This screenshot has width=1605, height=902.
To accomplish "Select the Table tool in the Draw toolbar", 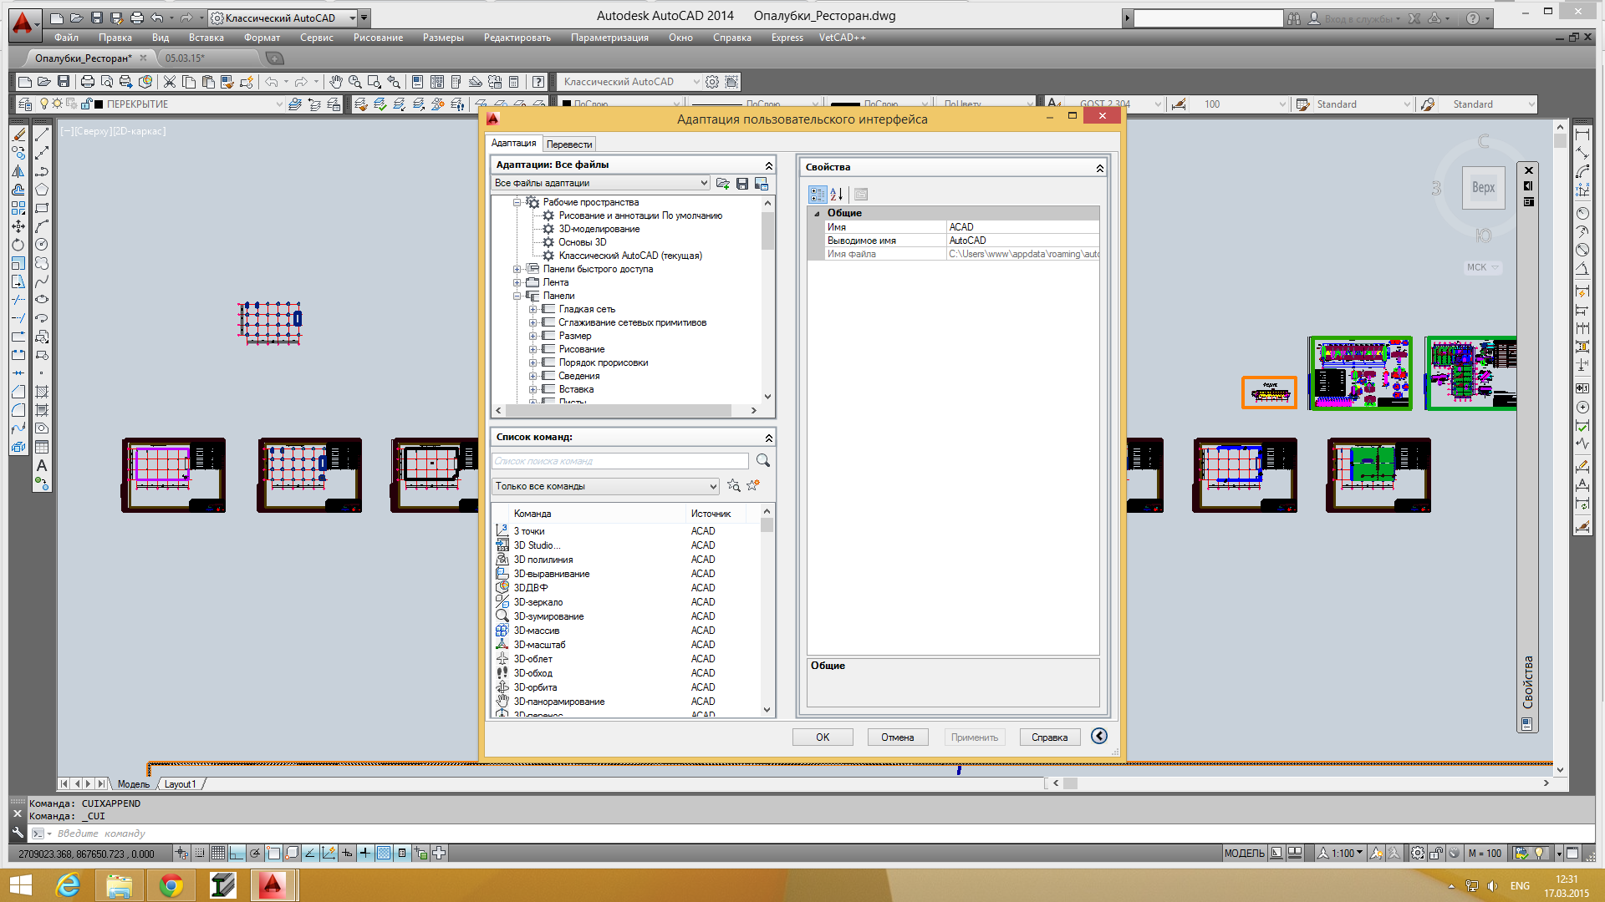I will [42, 447].
